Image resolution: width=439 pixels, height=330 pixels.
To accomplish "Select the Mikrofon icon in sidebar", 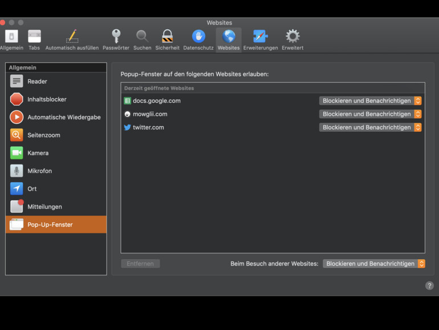I will tap(17, 171).
